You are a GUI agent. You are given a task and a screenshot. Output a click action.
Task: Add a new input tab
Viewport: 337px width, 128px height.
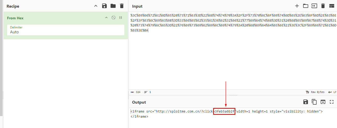[297, 6]
